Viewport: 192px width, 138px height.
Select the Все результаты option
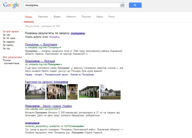pyautogui.click(x=12, y=57)
